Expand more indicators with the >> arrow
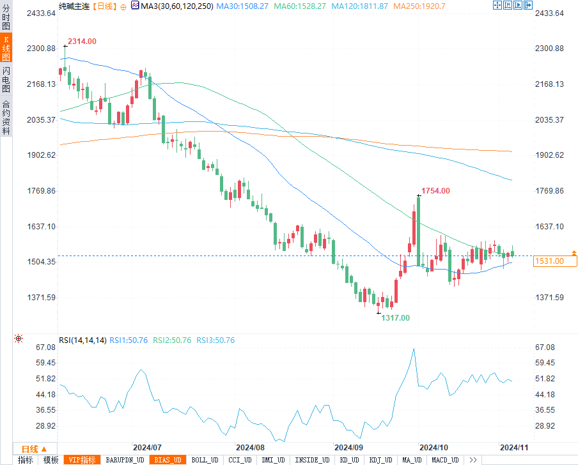This screenshot has height=465, width=578. coord(473,460)
